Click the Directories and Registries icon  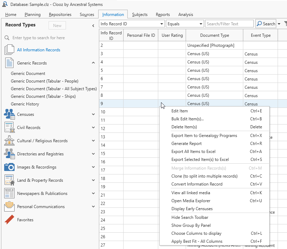(x=9, y=154)
